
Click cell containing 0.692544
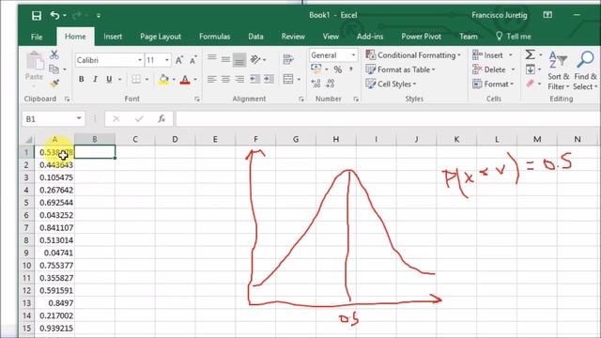click(x=54, y=203)
